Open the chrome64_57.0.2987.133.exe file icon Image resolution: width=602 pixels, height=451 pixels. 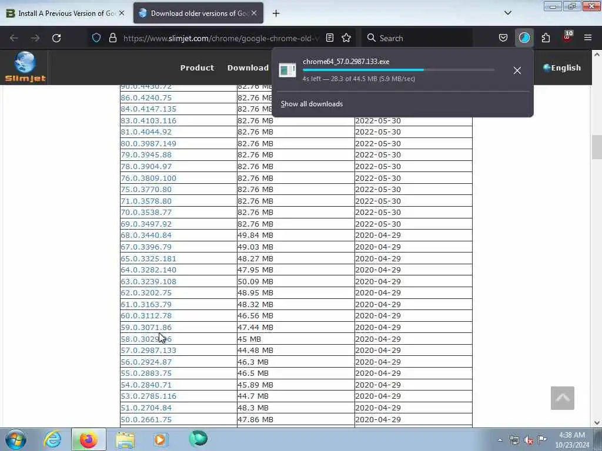[287, 70]
